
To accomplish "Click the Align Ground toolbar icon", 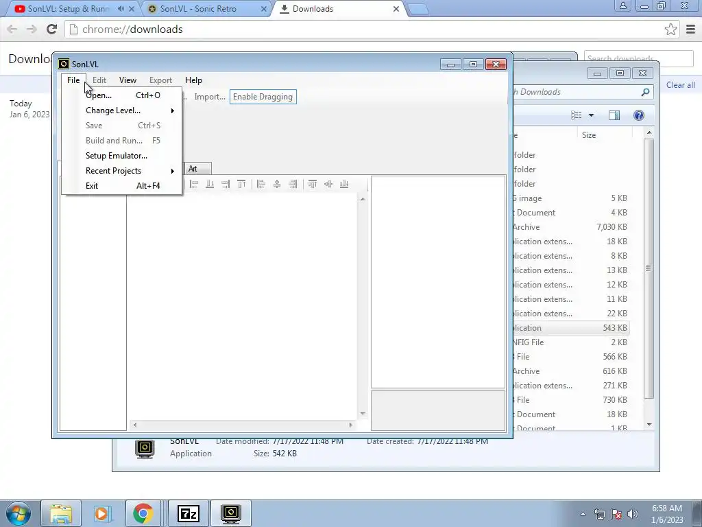I will pyautogui.click(x=210, y=184).
